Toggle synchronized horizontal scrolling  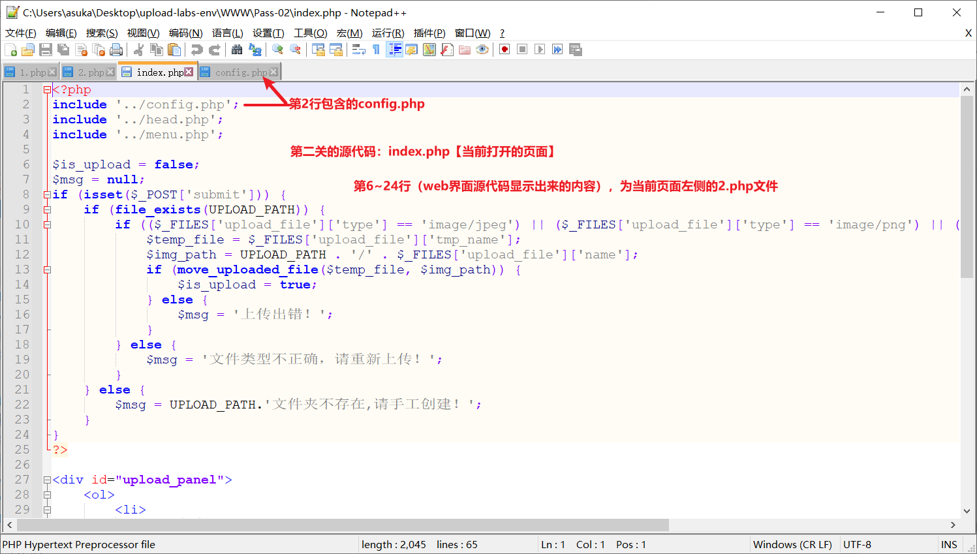(336, 50)
